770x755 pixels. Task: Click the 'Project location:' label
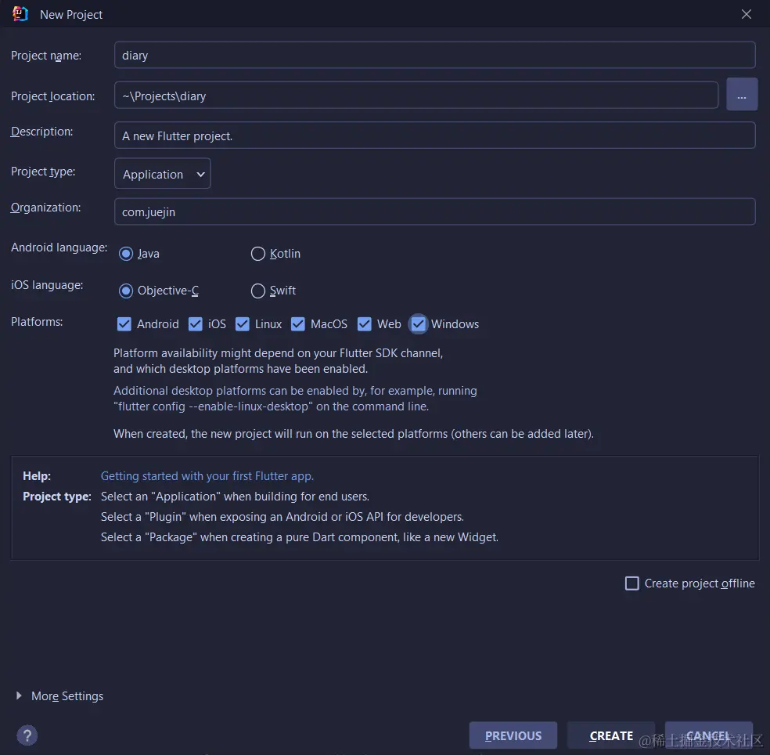pos(53,96)
